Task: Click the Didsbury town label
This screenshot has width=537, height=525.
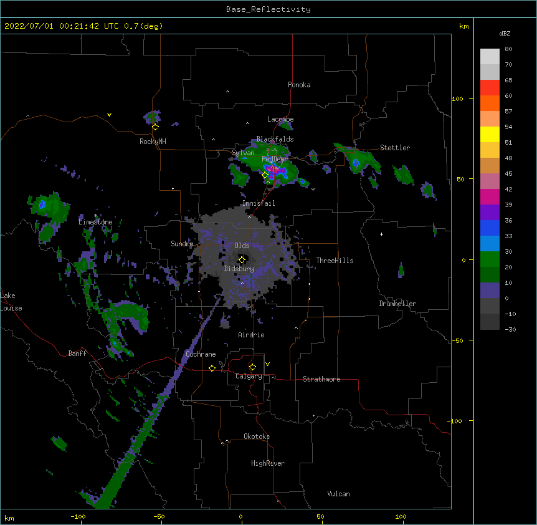Action: [x=239, y=269]
